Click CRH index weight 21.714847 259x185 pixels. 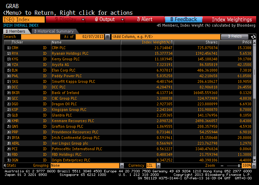(x=163, y=48)
